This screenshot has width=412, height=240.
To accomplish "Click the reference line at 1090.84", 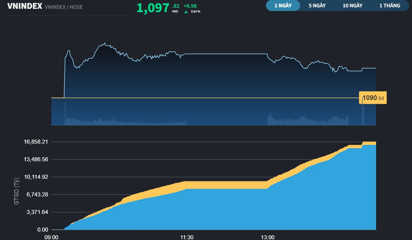I will click(202, 97).
